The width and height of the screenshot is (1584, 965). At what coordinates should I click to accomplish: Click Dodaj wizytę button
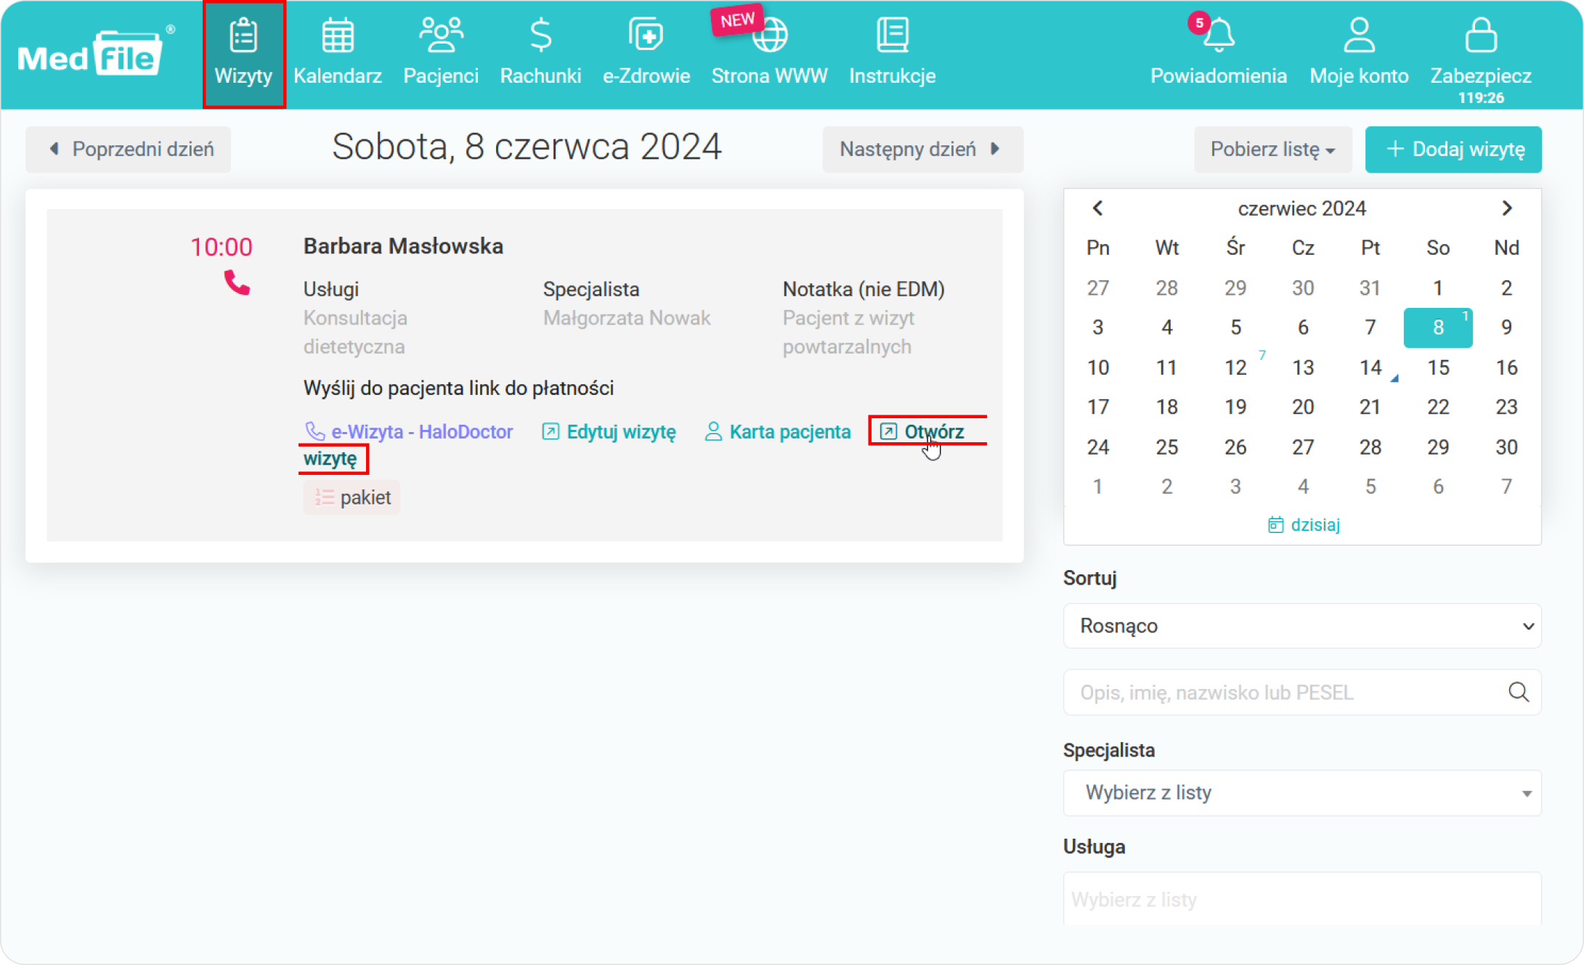[x=1453, y=150]
